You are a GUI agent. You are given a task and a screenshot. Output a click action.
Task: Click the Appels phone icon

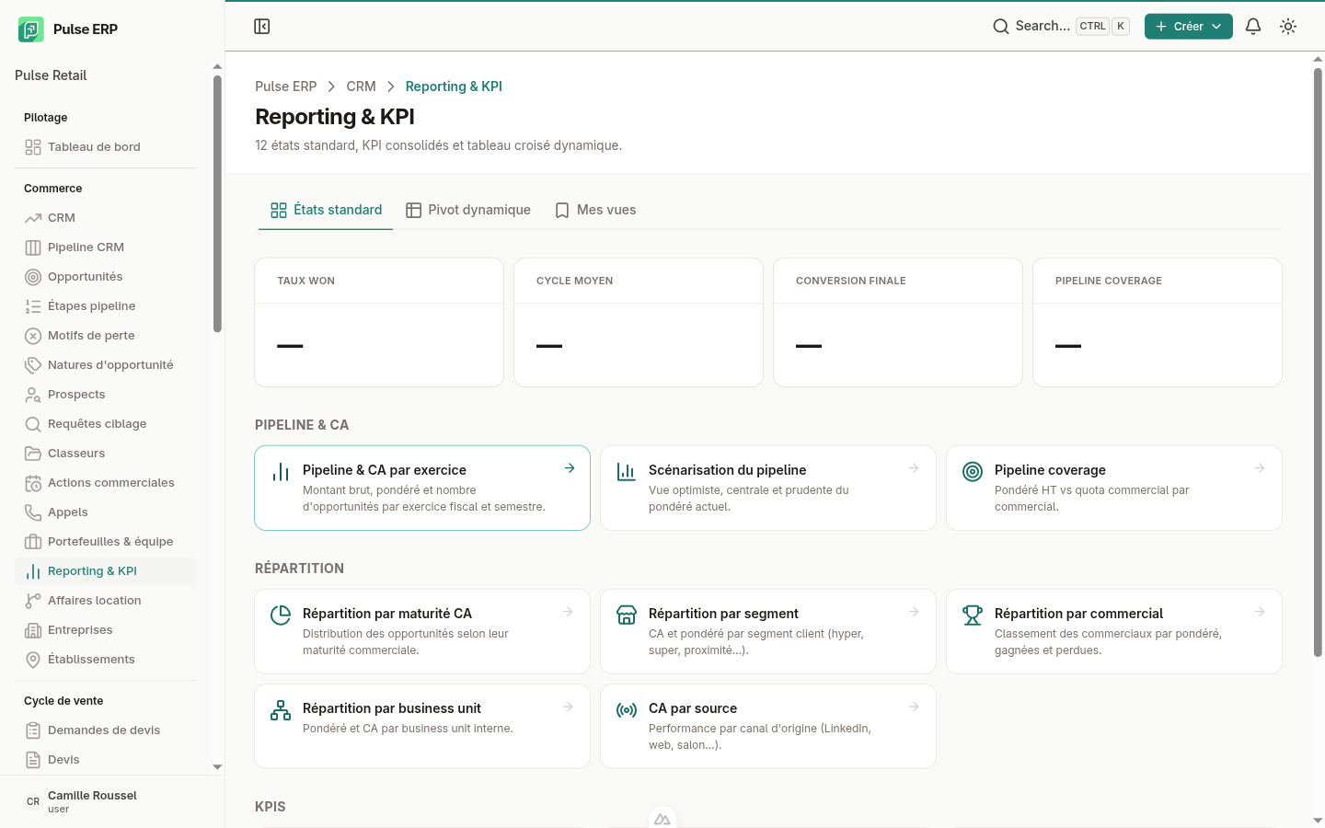point(33,512)
